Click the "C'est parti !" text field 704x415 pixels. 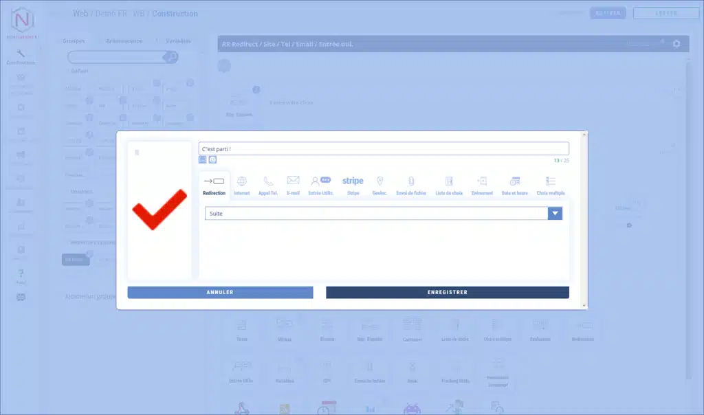[384, 148]
